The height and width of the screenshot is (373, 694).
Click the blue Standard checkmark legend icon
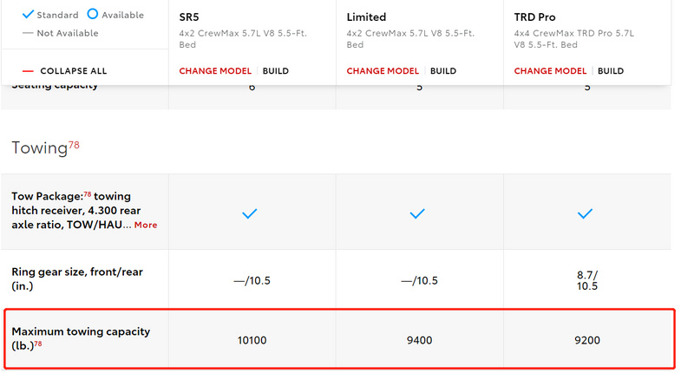click(x=28, y=14)
